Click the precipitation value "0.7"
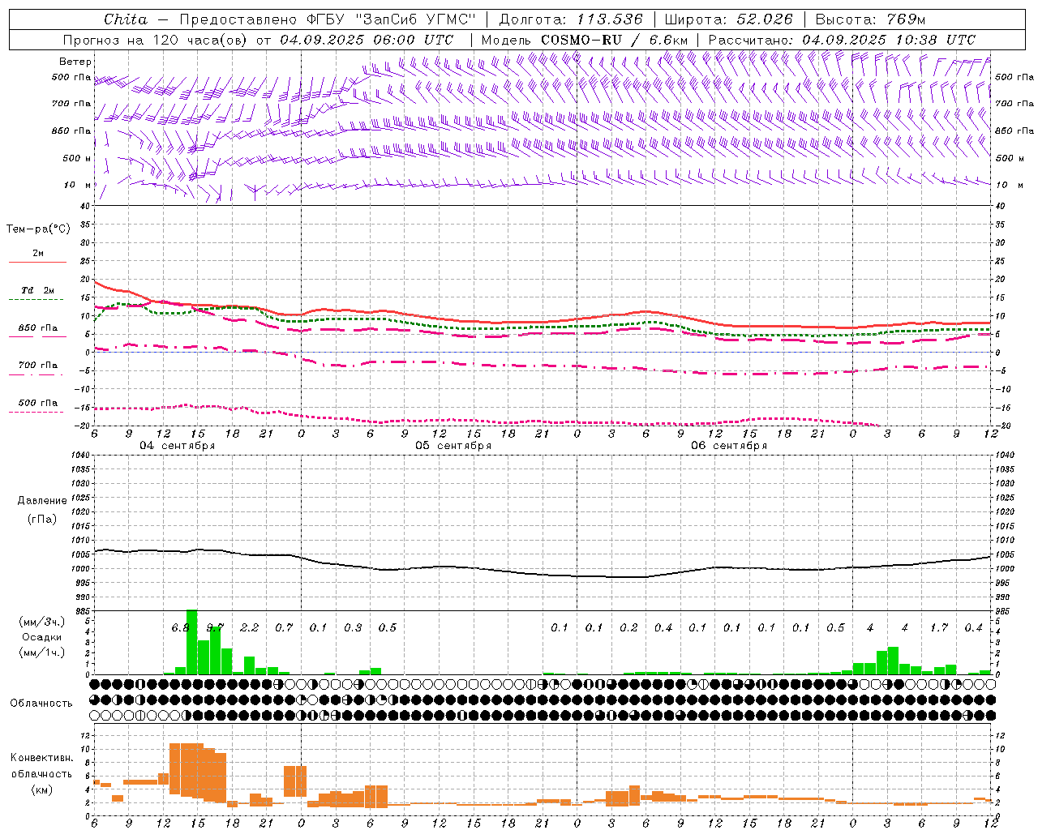The height and width of the screenshot is (830, 1038). coord(284,627)
